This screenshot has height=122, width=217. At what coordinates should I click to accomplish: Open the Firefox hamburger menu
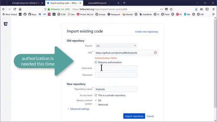[214, 9]
